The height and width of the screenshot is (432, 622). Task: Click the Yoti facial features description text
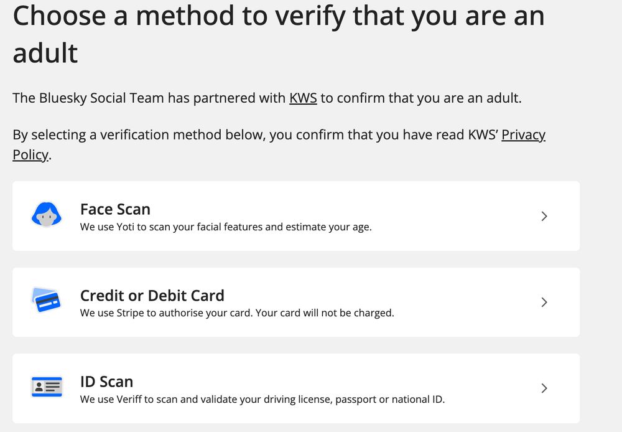pyautogui.click(x=226, y=227)
